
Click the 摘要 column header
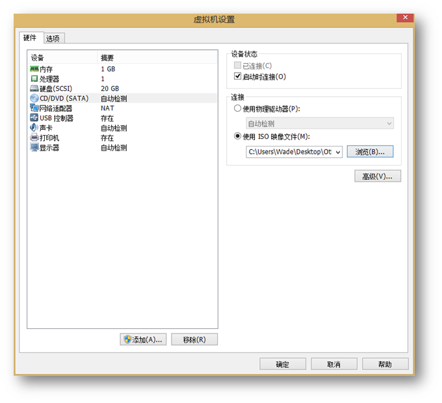pyautogui.click(x=157, y=58)
